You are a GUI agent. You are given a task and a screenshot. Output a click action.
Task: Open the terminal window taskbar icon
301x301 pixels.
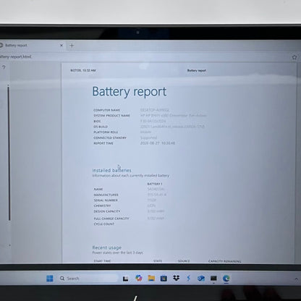tap(213, 279)
